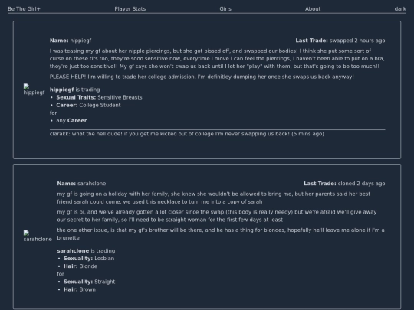Select the Hair: Blonde trade item
Image resolution: width=414 pixels, height=310 pixels.
pos(80,266)
